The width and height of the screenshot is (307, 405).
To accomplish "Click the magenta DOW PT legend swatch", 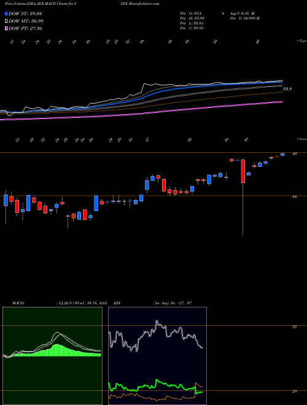I will 7,28.
